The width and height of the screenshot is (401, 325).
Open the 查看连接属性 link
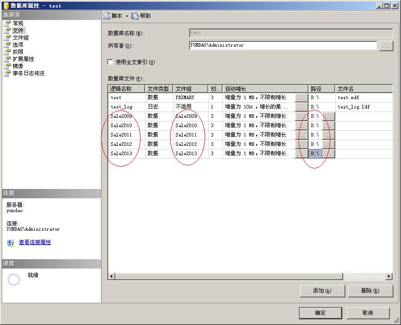click(34, 242)
